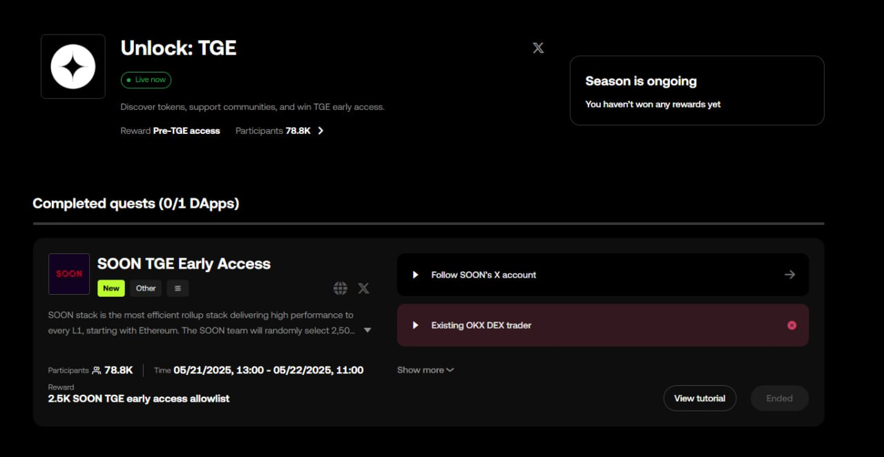Click the SOON stack description paragraph
Screen dimensions: 884x457
pos(202,322)
